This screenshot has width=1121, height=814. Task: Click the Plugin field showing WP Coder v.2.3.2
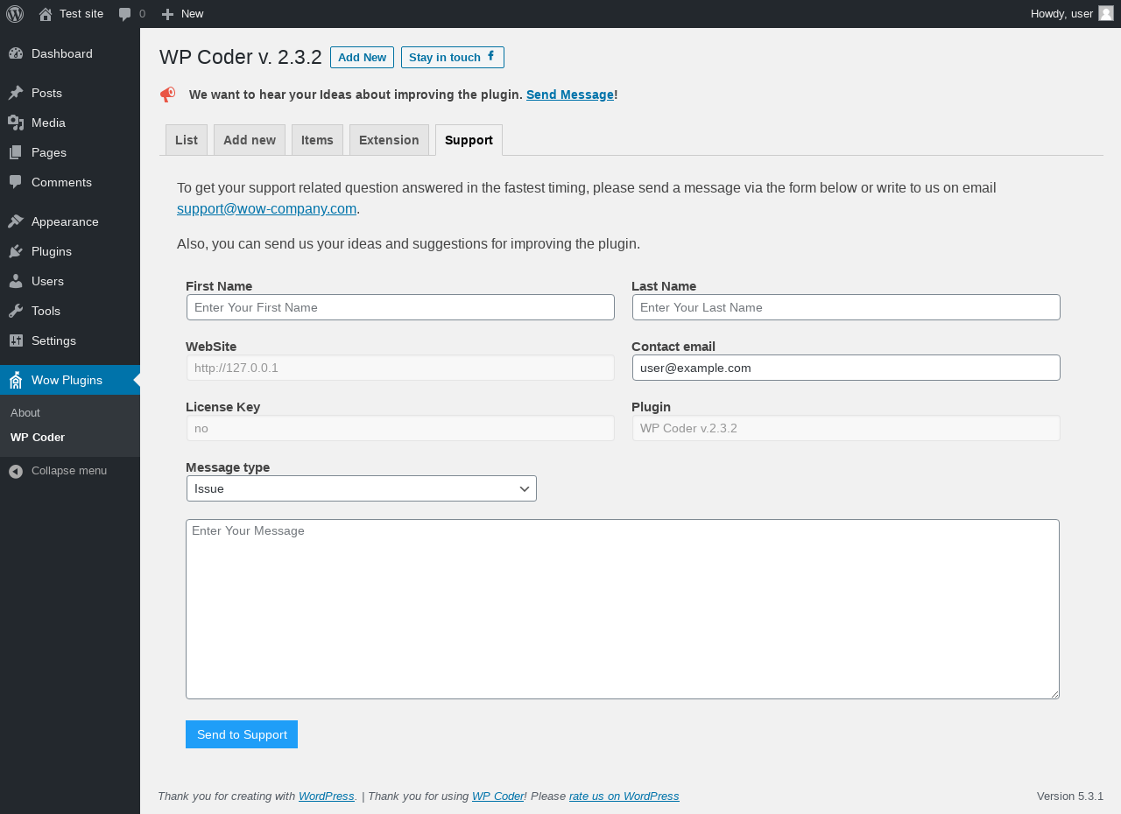tap(846, 428)
